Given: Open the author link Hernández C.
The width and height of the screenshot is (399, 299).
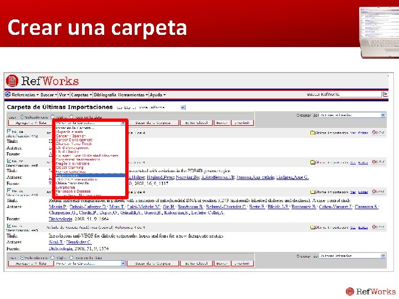Looking at the screenshot, I should coord(79,243).
